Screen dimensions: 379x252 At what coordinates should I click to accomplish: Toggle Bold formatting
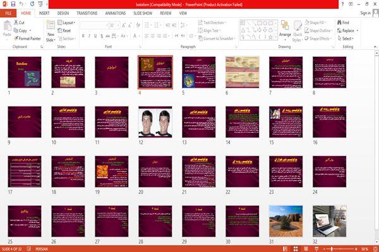[83, 36]
